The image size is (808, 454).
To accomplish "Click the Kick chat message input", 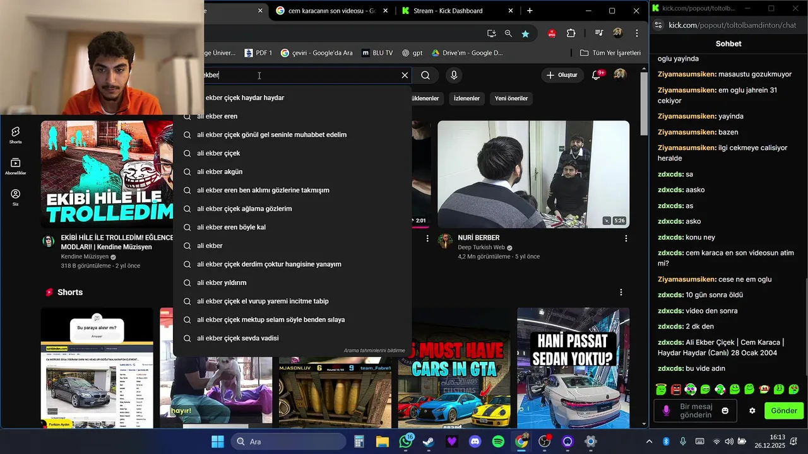I will [696, 410].
